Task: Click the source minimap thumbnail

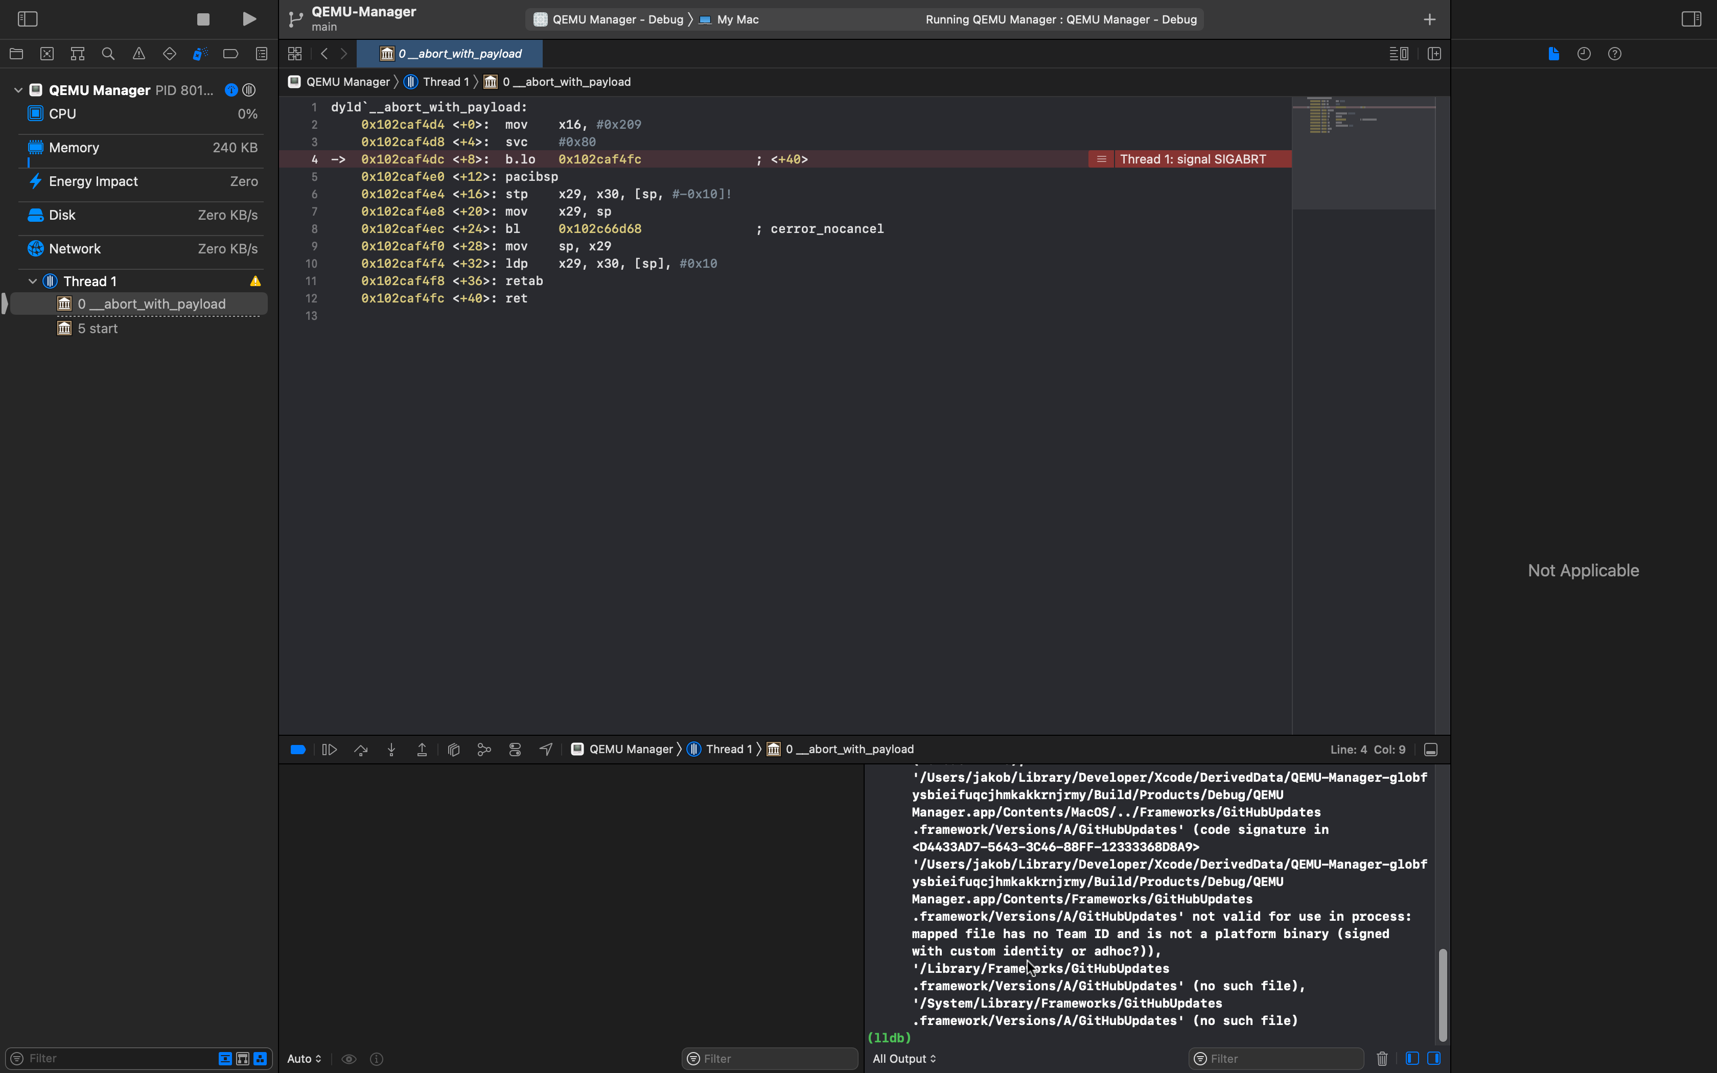Action: pos(1364,153)
